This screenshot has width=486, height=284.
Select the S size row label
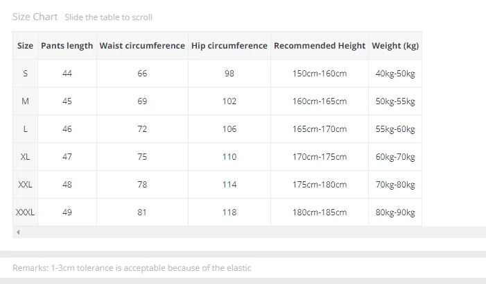click(25, 73)
